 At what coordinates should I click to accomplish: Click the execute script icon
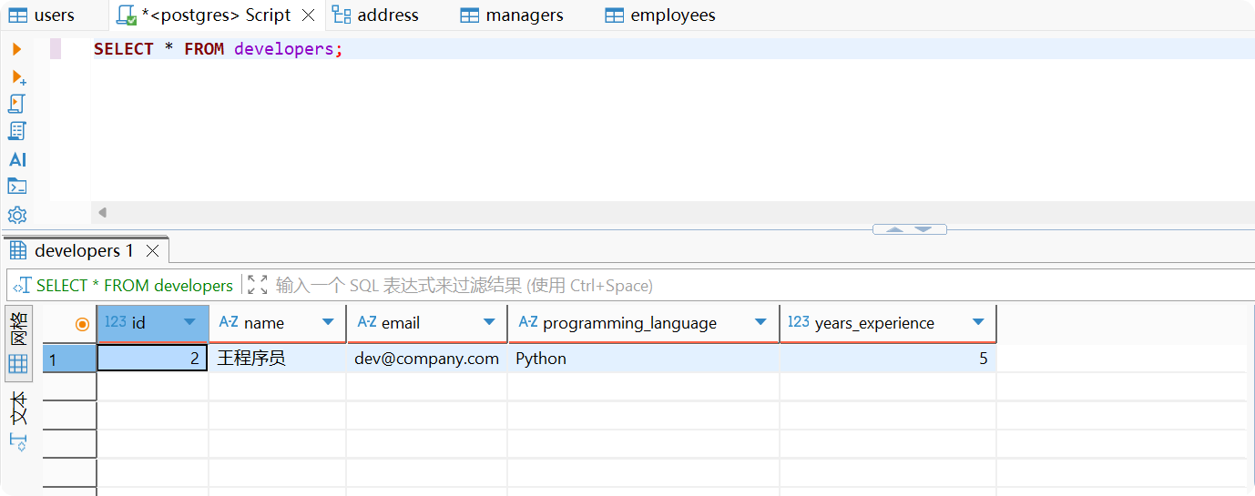[17, 104]
